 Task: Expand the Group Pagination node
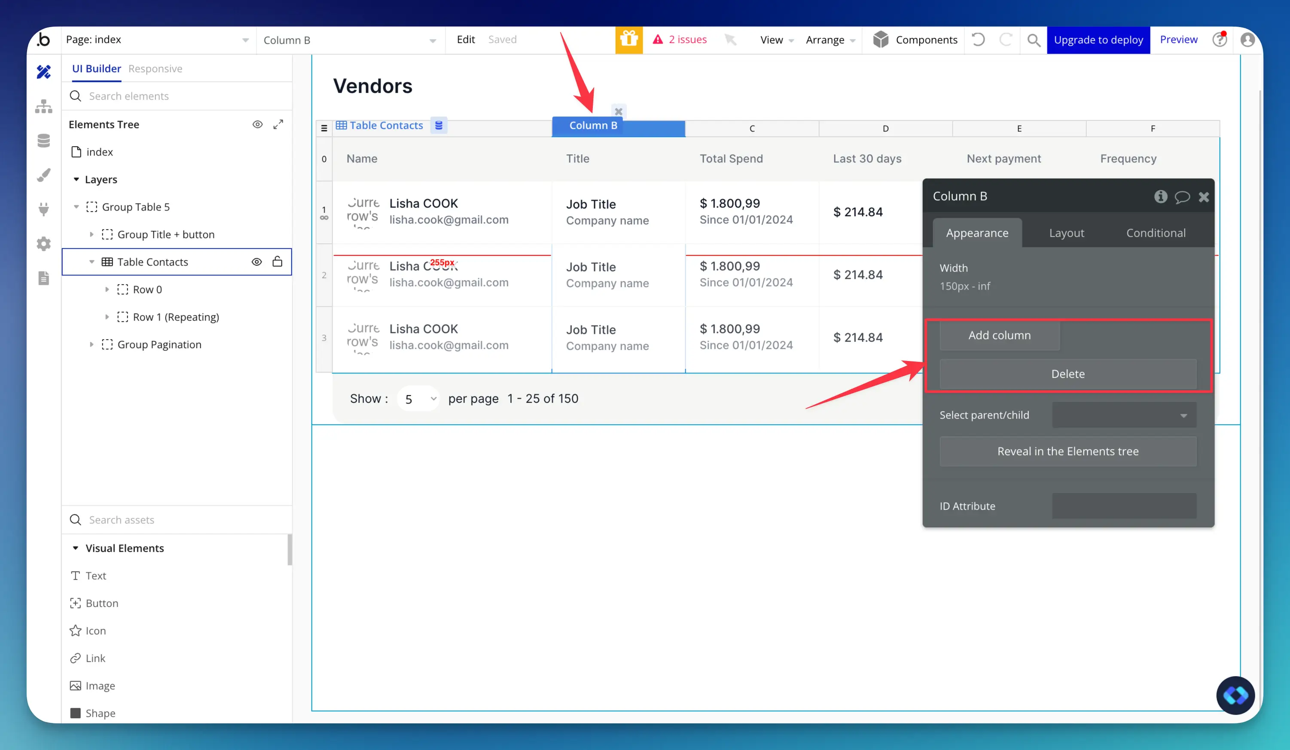91,345
